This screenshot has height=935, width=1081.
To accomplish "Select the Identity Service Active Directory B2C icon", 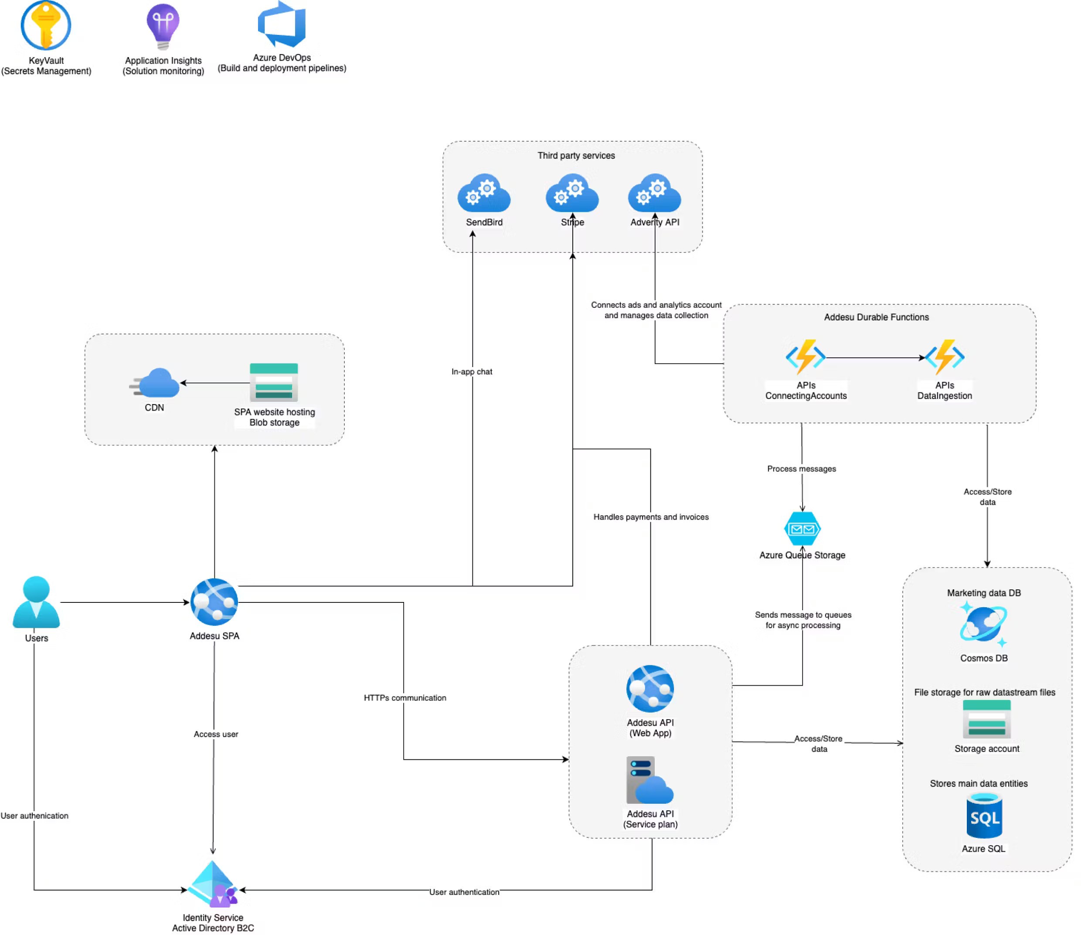I will coord(213,884).
